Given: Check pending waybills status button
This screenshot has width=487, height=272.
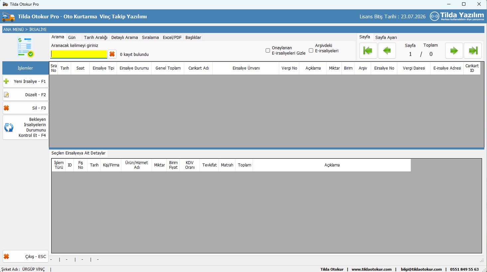Looking at the screenshot, I should tap(26, 128).
